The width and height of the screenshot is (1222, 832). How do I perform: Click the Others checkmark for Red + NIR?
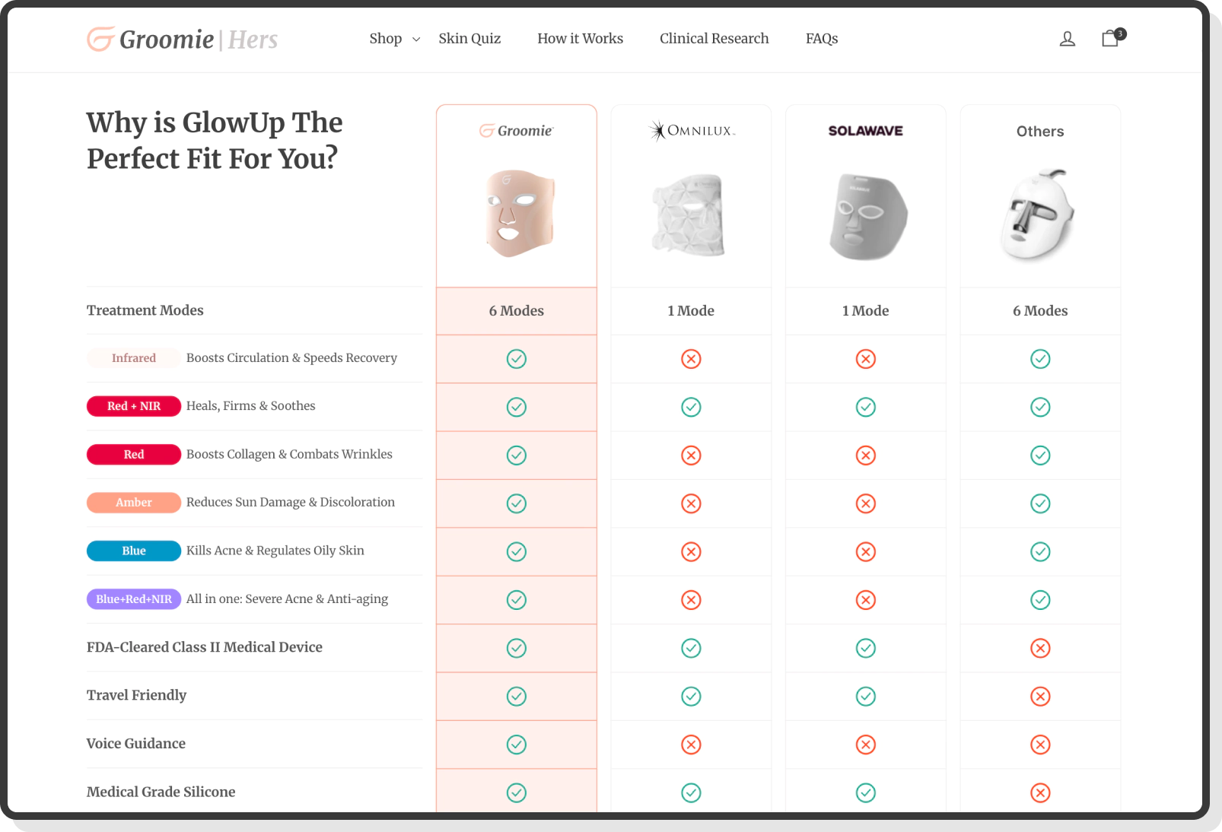(1040, 407)
